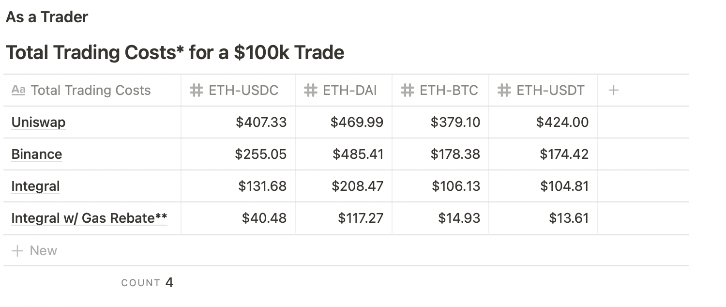
Task: Click the ETH-DAI hash icon
Action: [310, 91]
